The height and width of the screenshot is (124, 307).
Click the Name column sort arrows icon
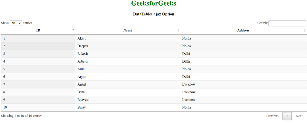178,30
